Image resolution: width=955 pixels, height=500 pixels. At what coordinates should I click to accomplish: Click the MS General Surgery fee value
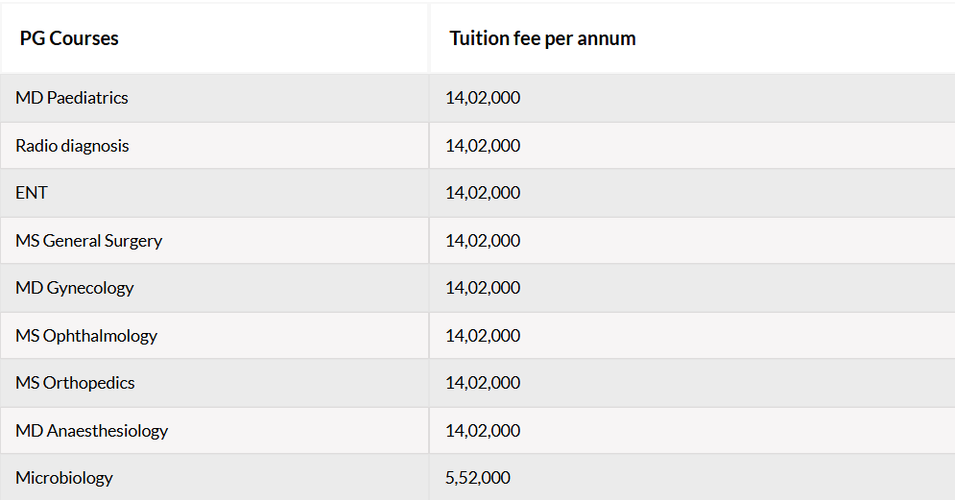483,241
